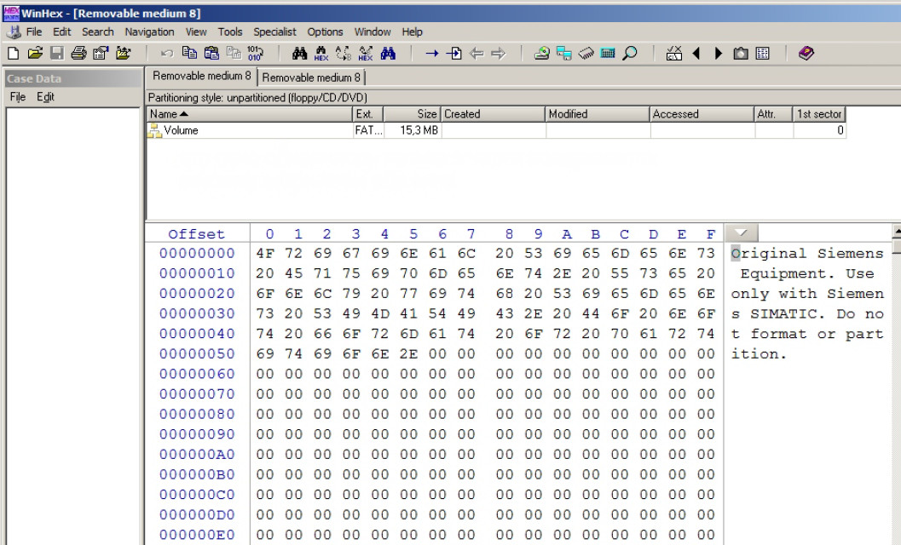The height and width of the screenshot is (545, 901).
Task: Click the Open file folder icon
Action: (x=34, y=54)
